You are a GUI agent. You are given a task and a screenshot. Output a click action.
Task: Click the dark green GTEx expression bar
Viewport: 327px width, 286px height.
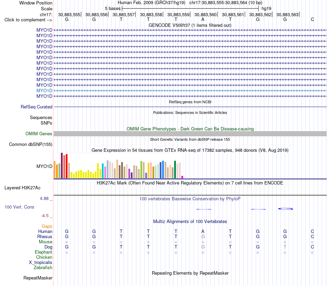(x=175, y=169)
